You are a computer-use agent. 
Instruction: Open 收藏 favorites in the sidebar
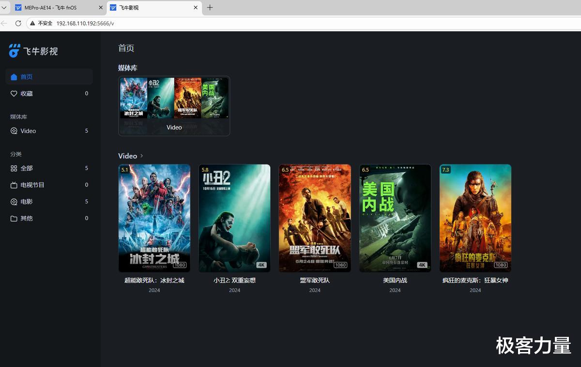(x=49, y=94)
